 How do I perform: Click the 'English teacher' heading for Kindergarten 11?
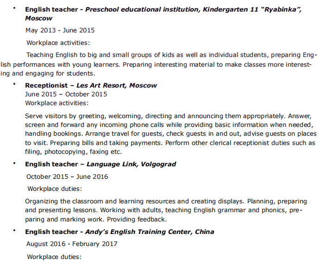pos(50,9)
